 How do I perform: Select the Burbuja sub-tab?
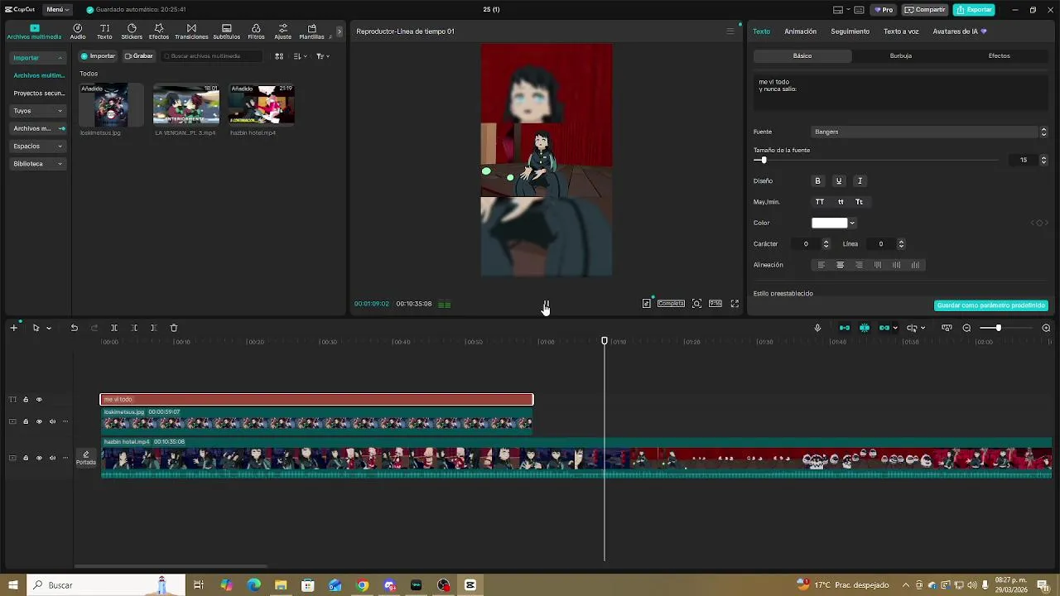pos(901,56)
